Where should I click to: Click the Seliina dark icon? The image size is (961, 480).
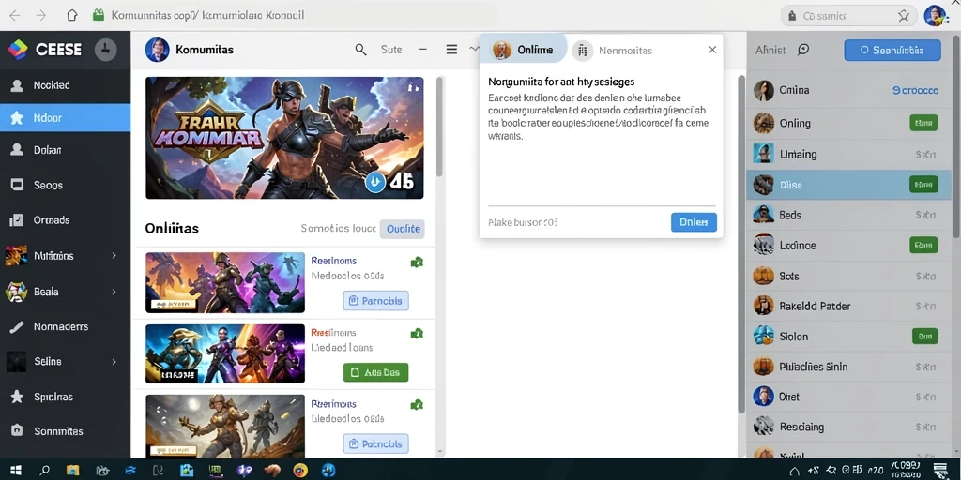16,362
